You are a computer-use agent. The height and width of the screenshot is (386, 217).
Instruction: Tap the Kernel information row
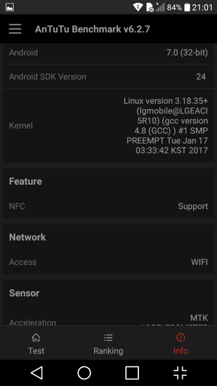108,125
